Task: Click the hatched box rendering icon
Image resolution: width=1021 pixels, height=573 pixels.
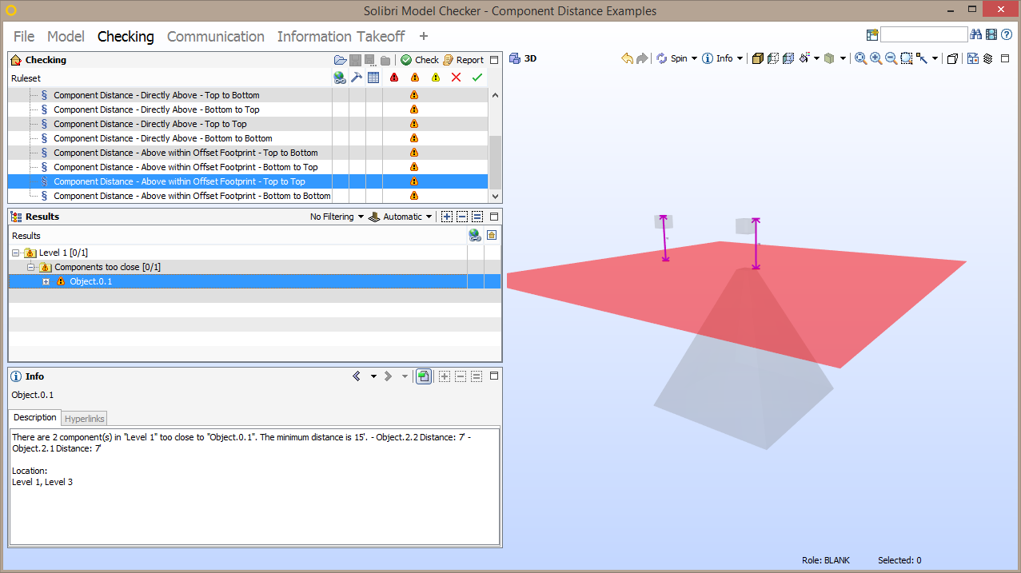Action: pos(788,58)
